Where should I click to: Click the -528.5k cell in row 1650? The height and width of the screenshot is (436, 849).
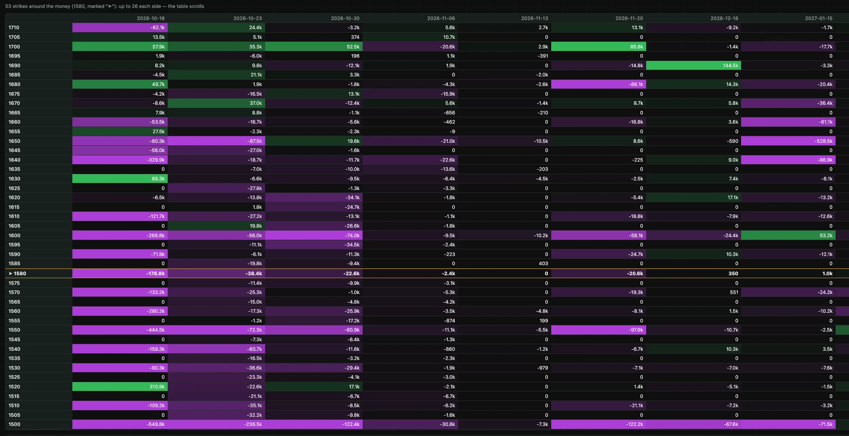point(788,141)
